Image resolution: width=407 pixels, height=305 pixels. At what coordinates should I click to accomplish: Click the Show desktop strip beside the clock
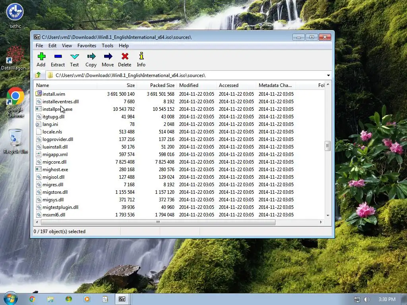click(404, 299)
